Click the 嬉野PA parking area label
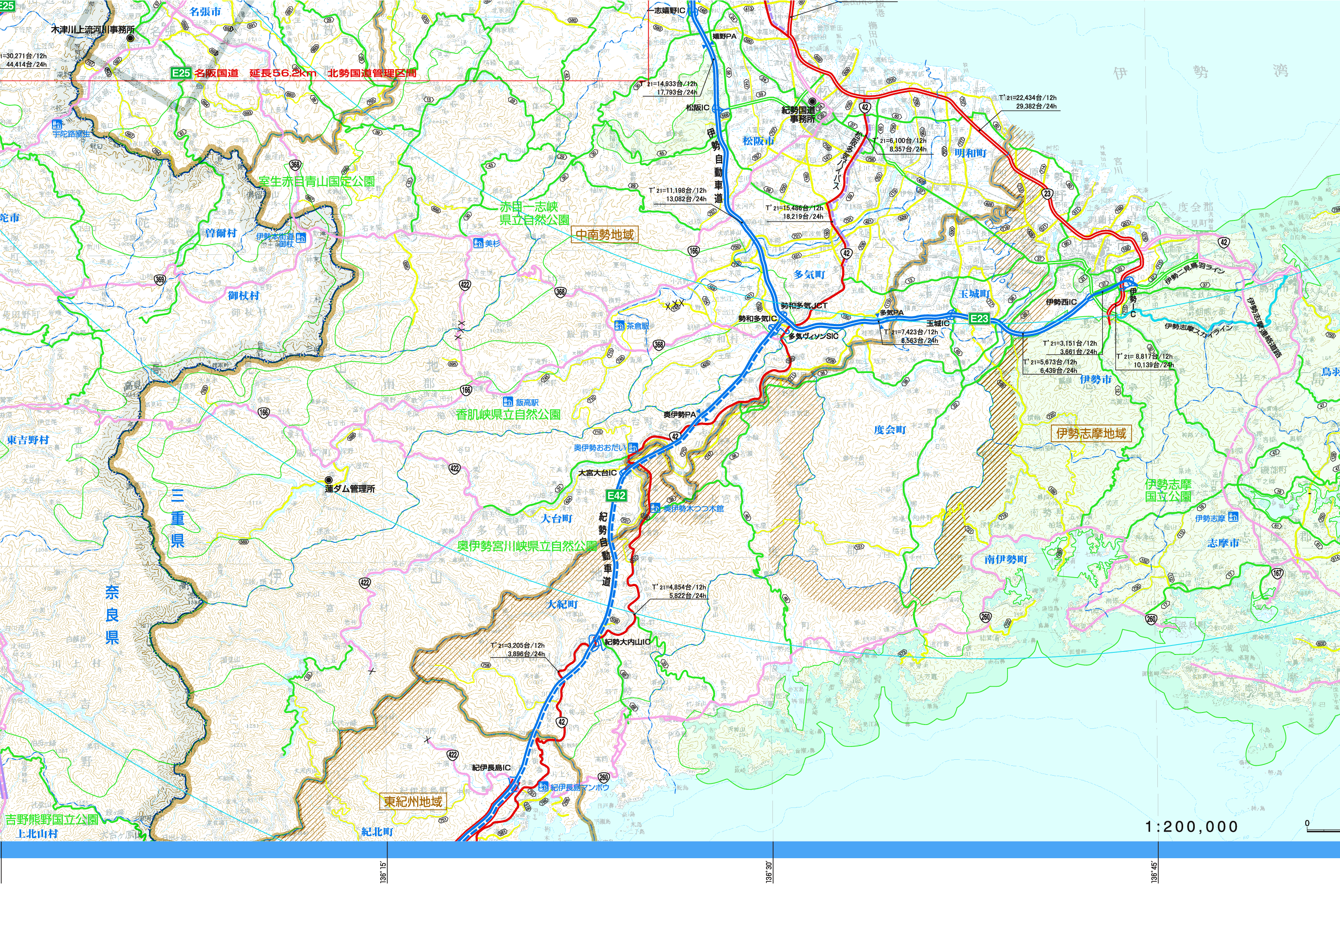Screen dimensions: 1340x948 (724, 36)
